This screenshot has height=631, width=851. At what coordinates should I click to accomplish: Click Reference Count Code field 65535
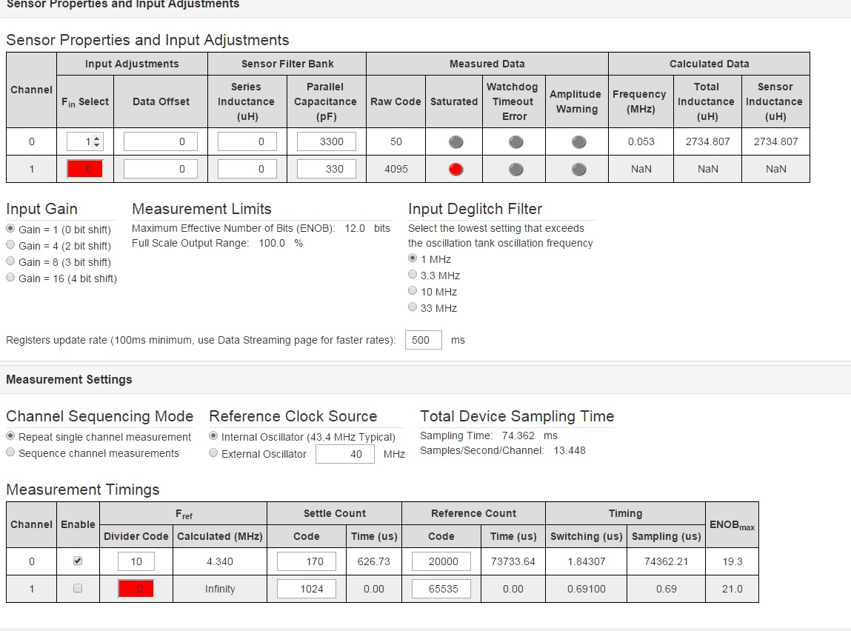[441, 589]
